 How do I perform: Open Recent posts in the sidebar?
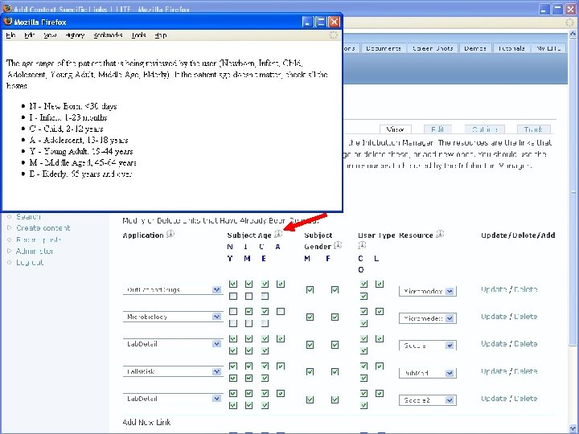click(x=39, y=240)
